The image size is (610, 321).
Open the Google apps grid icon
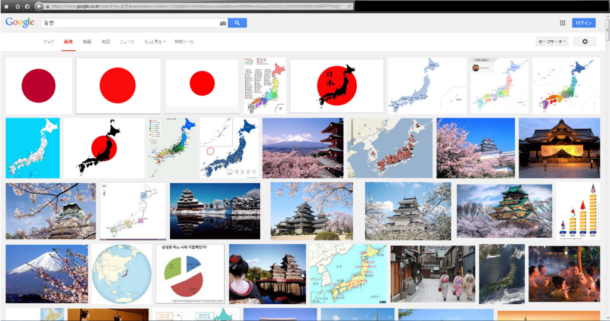[x=562, y=23]
